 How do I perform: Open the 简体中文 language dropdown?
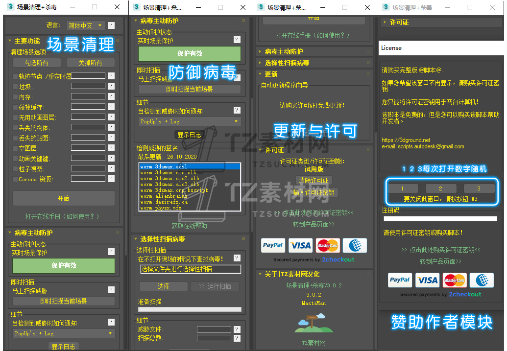(x=85, y=25)
